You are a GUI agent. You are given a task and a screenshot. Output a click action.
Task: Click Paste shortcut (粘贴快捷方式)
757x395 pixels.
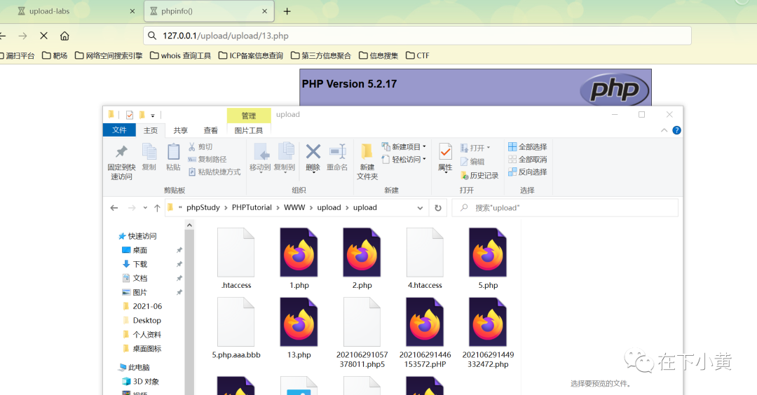[x=214, y=172]
